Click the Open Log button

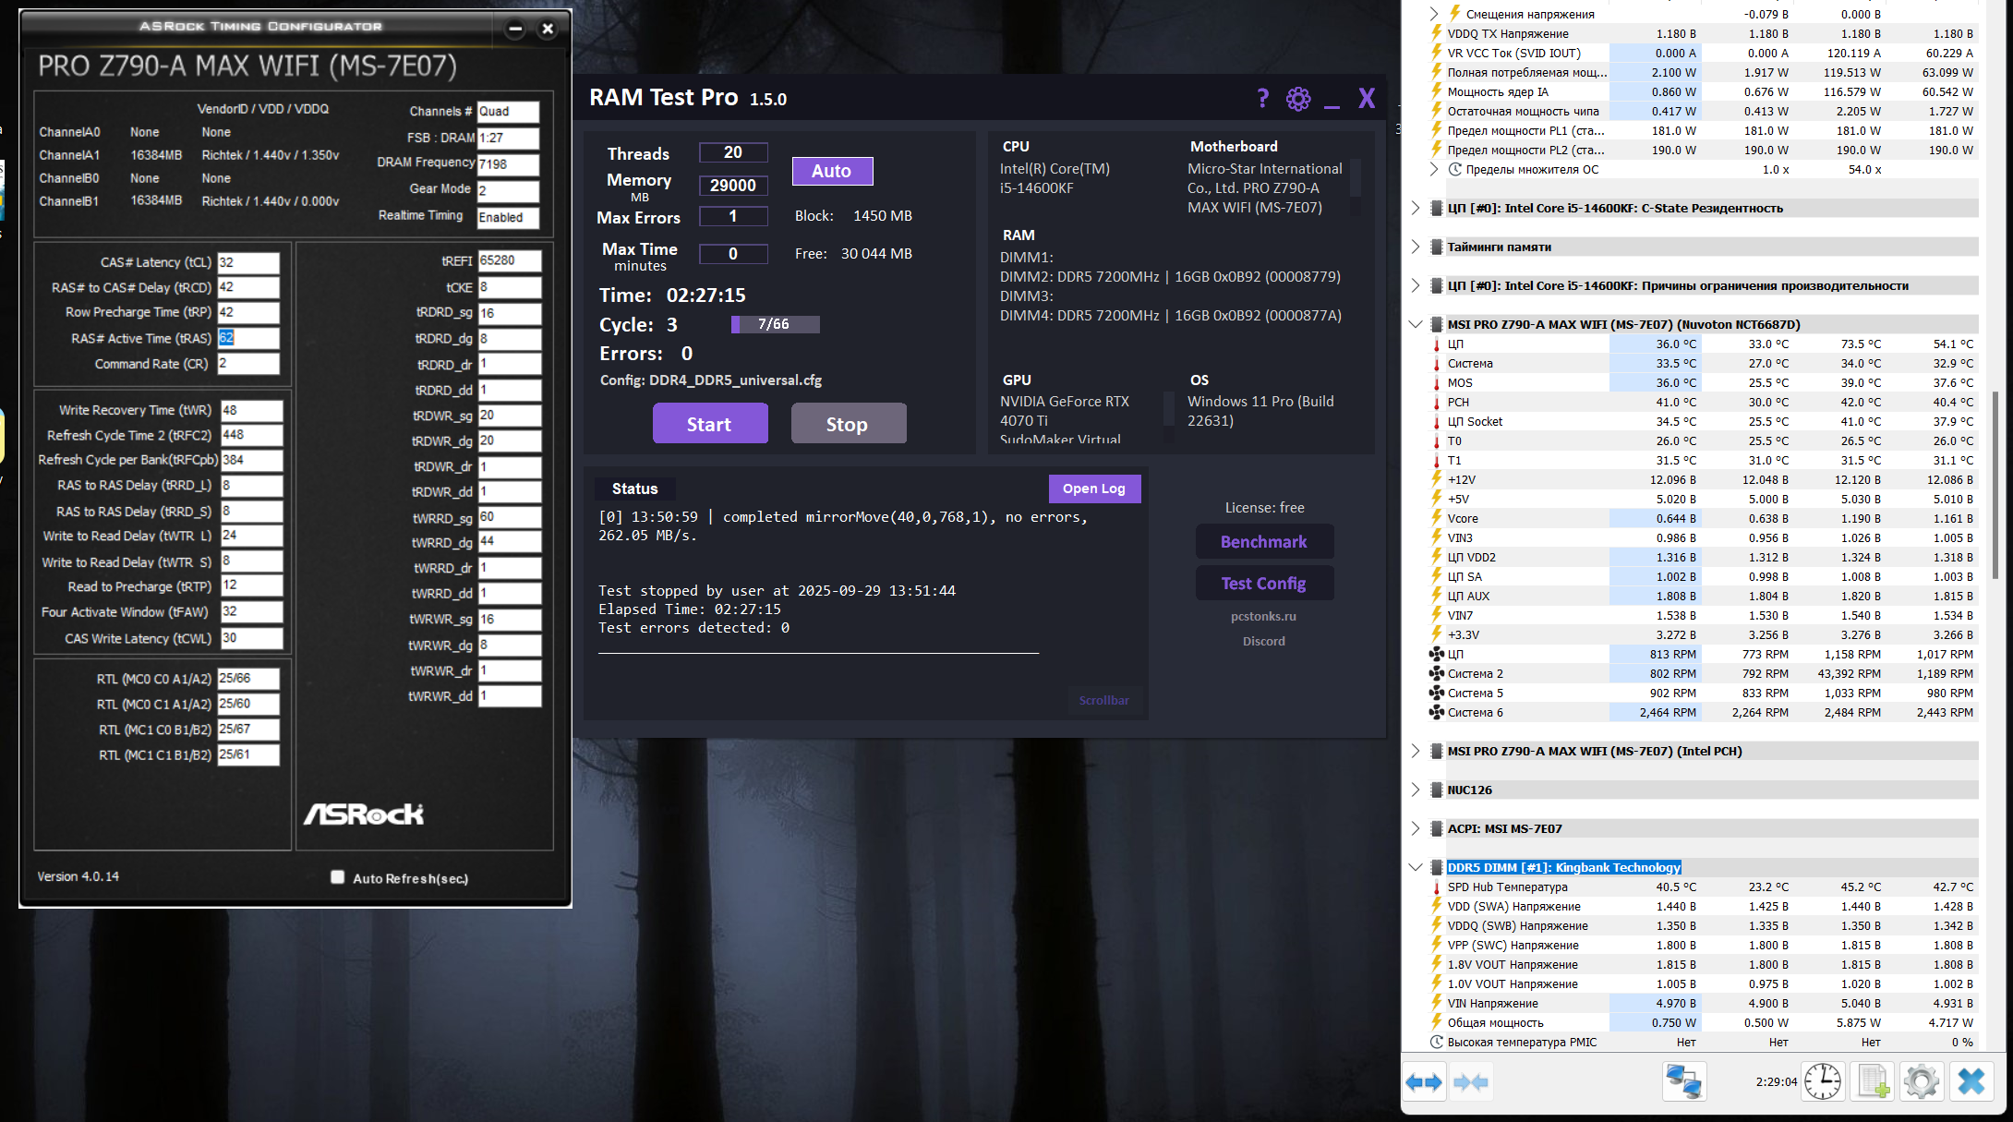(x=1093, y=489)
